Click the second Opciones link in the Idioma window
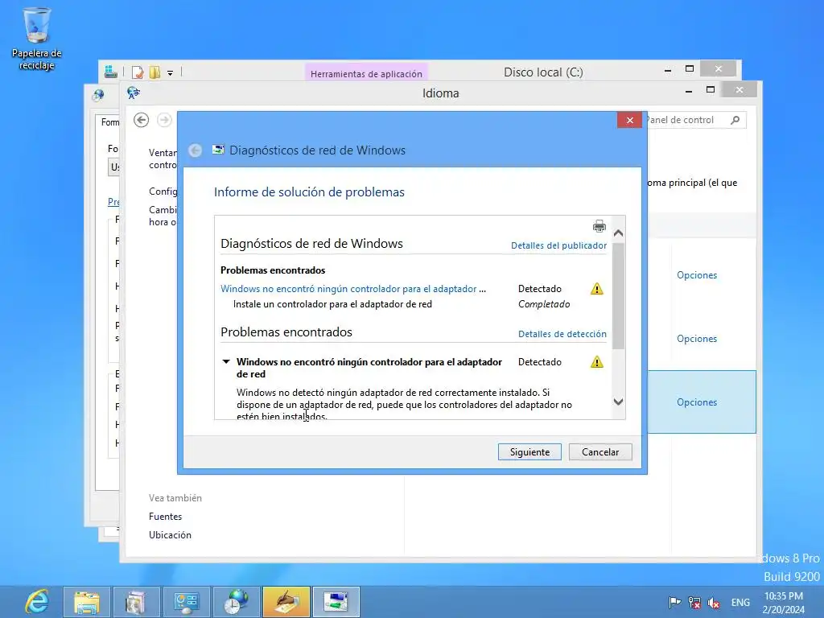The image size is (824, 618). (x=697, y=339)
